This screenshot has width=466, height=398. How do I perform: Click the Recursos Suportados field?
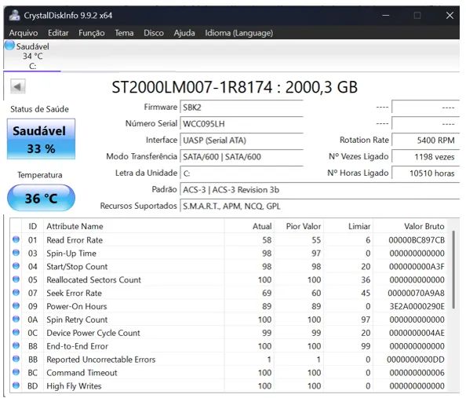coord(320,206)
